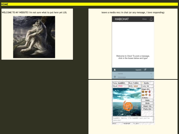
Task: Click the 'WELCOME TO MY WEBSITE!' heading text
Action: 15,13
